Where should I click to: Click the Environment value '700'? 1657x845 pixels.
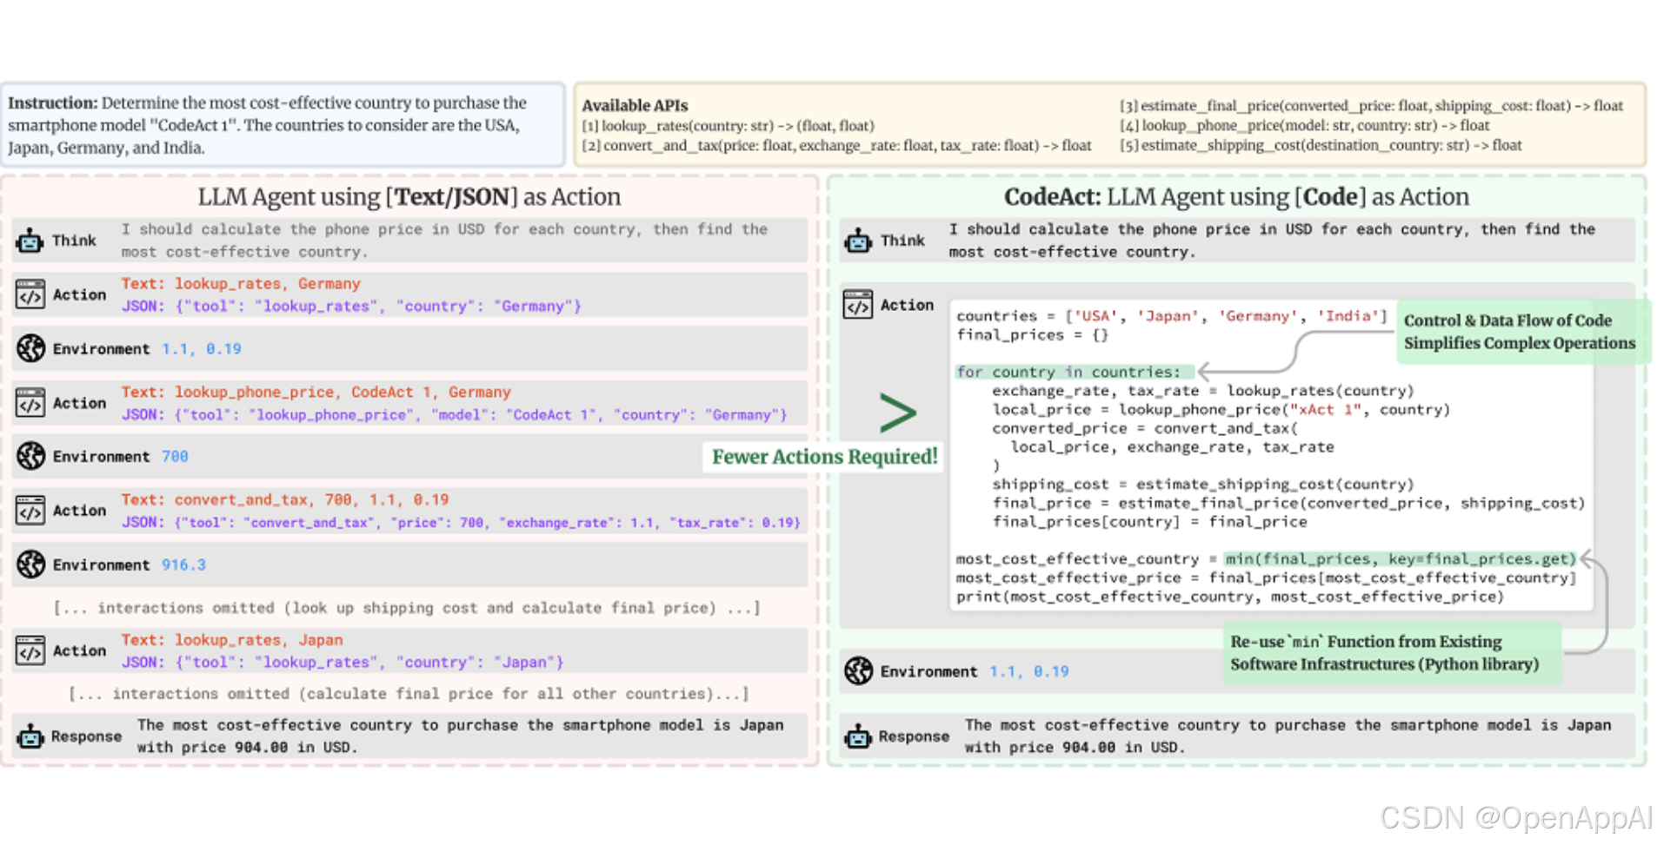click(x=175, y=457)
